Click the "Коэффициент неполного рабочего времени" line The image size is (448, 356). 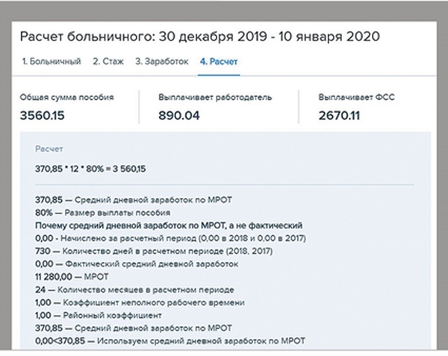(134, 303)
